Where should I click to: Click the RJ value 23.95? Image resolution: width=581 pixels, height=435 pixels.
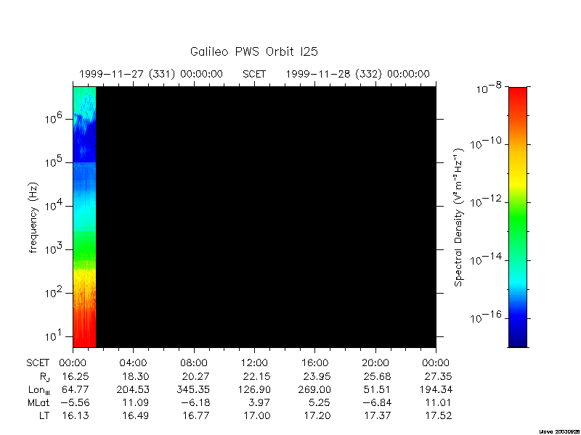pyautogui.click(x=317, y=376)
